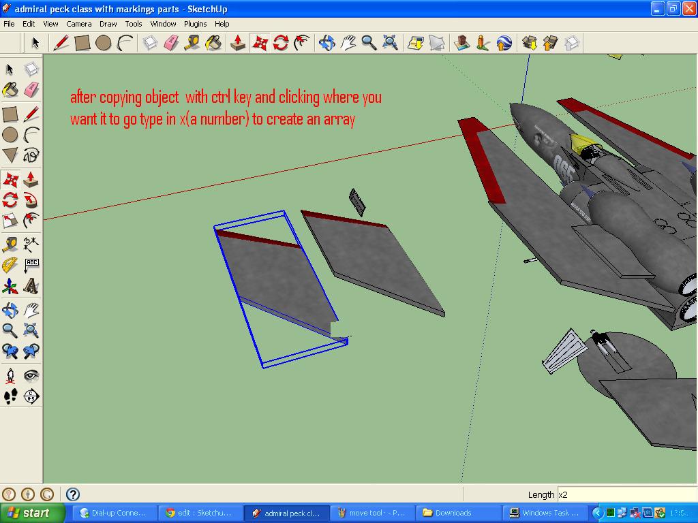
Task: Click the Photo Textures orange figure icon
Action: (x=483, y=43)
